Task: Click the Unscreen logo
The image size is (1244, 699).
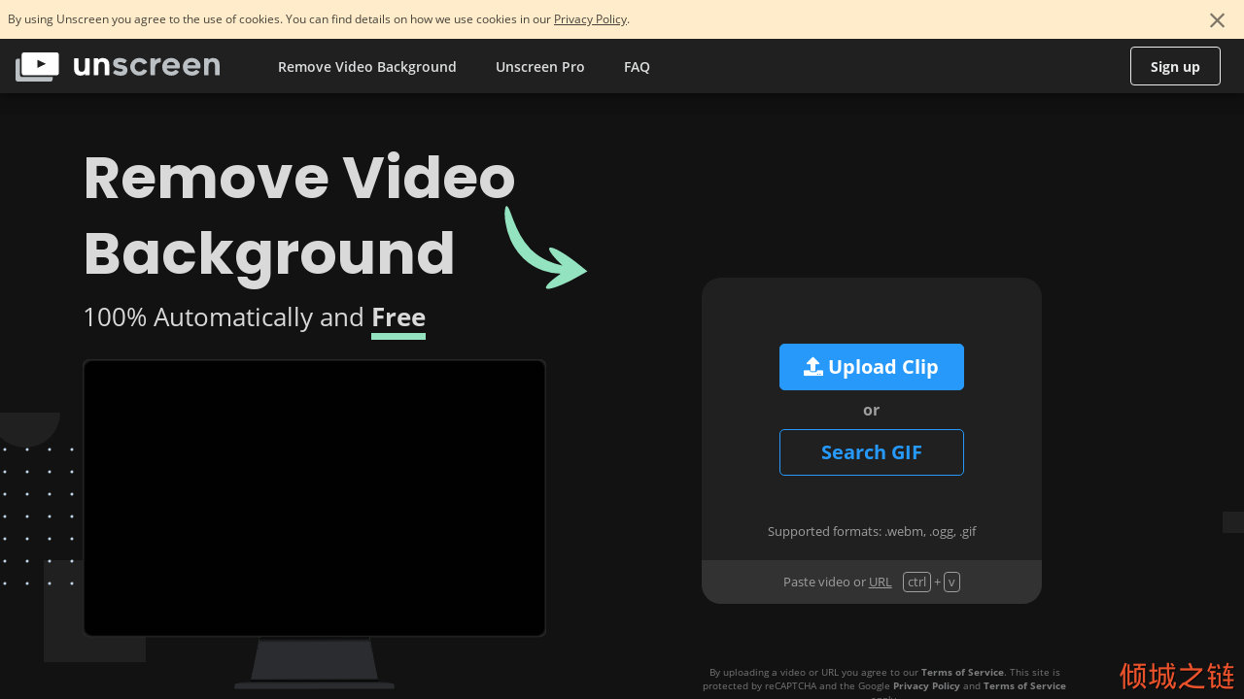Action: coord(118,66)
